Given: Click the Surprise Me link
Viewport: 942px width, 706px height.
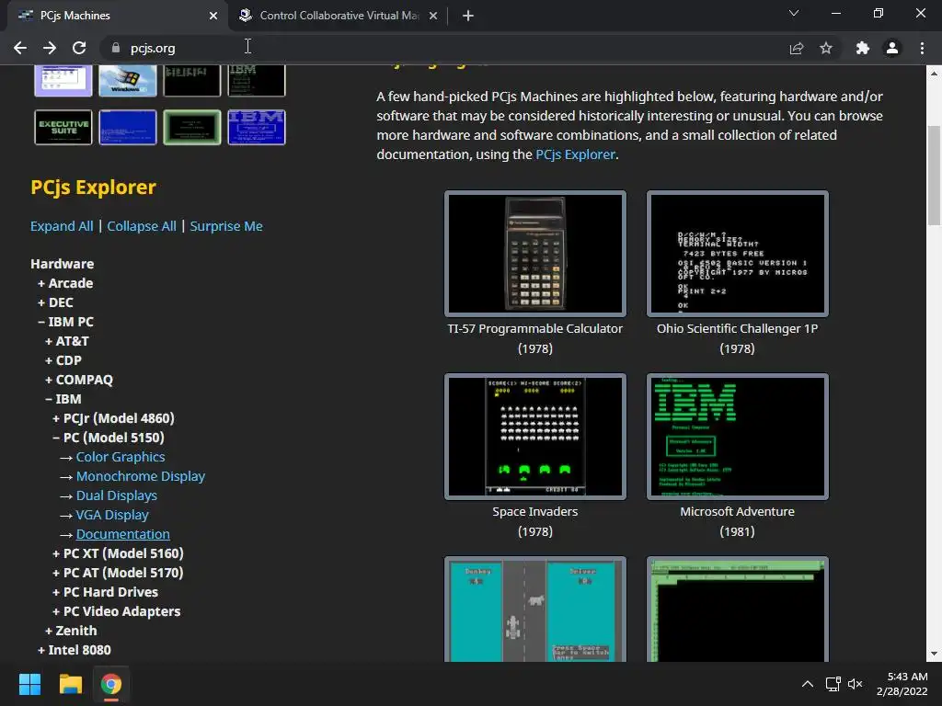Looking at the screenshot, I should click(226, 226).
